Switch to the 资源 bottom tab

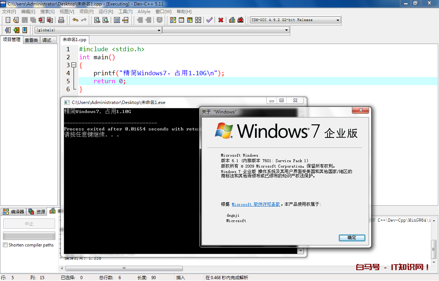pos(37,212)
